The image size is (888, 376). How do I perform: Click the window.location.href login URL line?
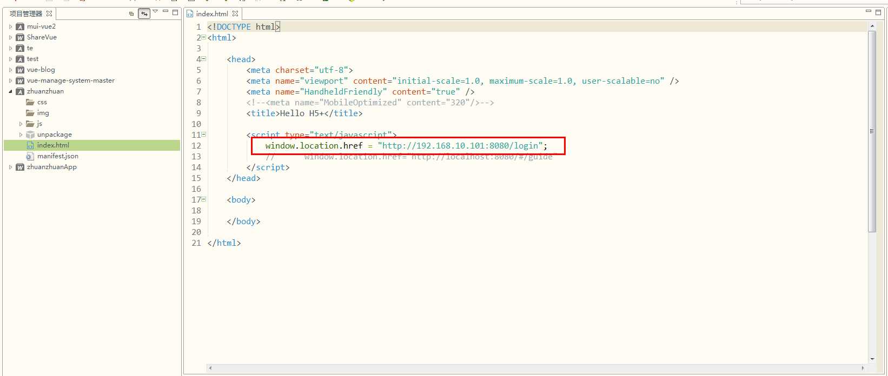click(406, 145)
